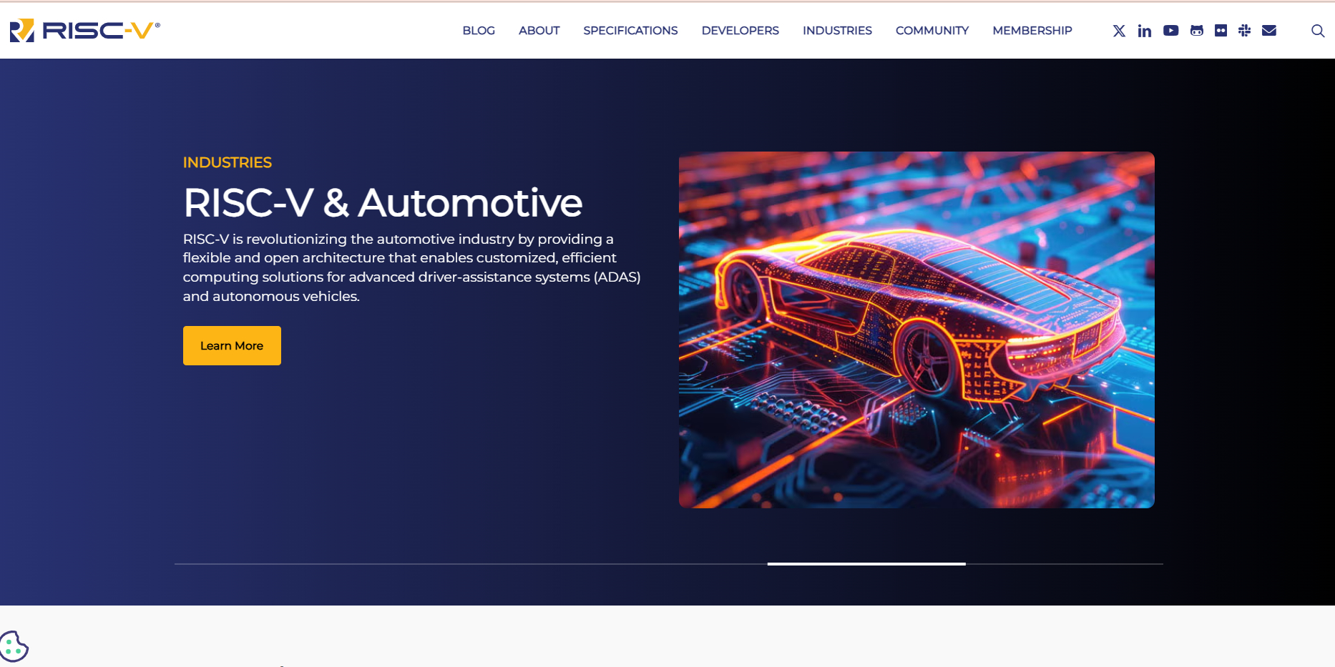Open the RISC-V X (Twitter) profile
The image size is (1335, 667).
coord(1119,31)
